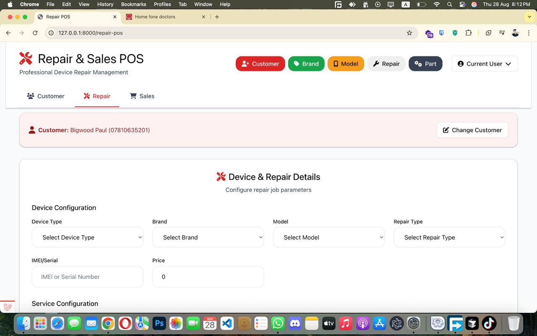This screenshot has width=537, height=336.
Task: Open the Select Brand dropdown
Action: coord(208,237)
